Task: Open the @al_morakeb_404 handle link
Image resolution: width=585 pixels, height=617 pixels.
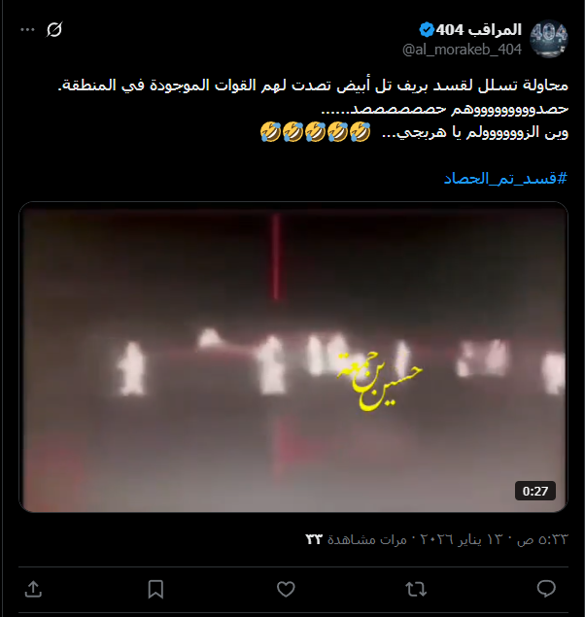Action: click(462, 50)
